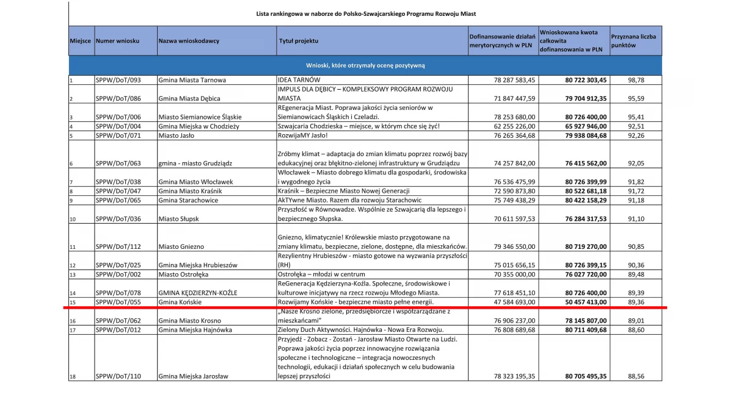Screen dimensions: 733x394
Task: Select project title 'Ostrołęka – młodzi w centrum'
Action: 322,274
